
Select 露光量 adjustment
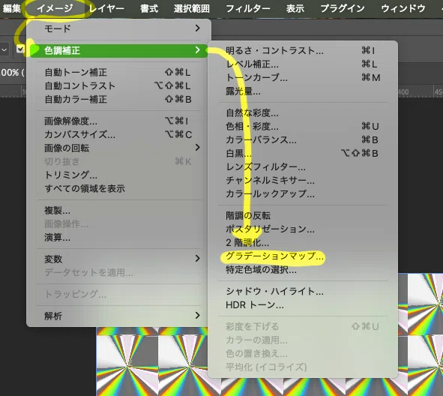303,91
